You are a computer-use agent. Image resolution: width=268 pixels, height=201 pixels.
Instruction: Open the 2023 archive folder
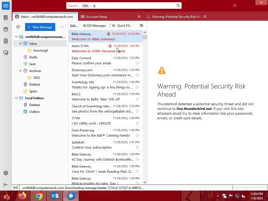(40, 77)
